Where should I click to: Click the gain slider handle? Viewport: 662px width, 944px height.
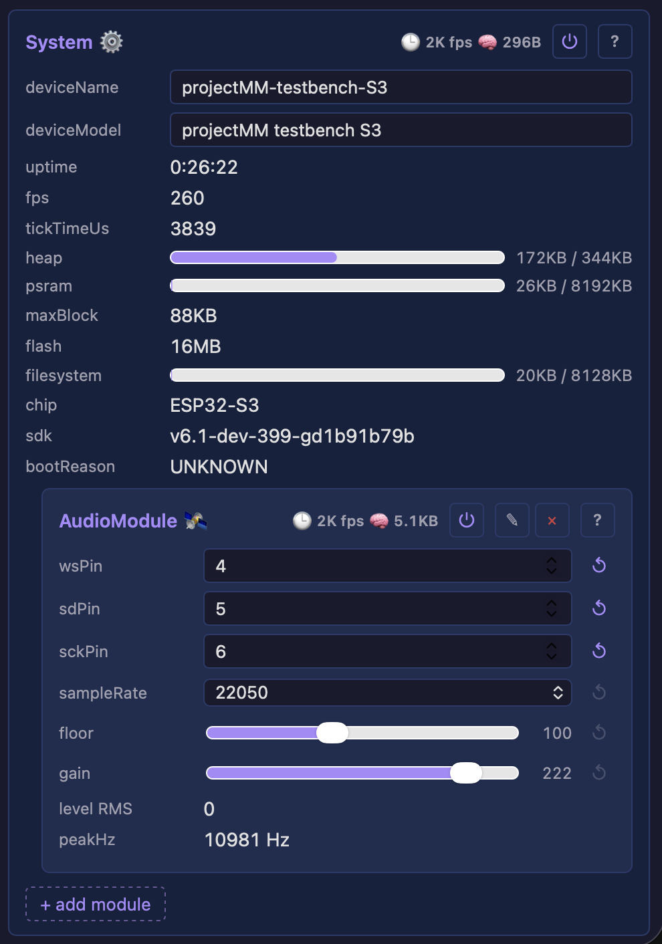pyautogui.click(x=466, y=773)
